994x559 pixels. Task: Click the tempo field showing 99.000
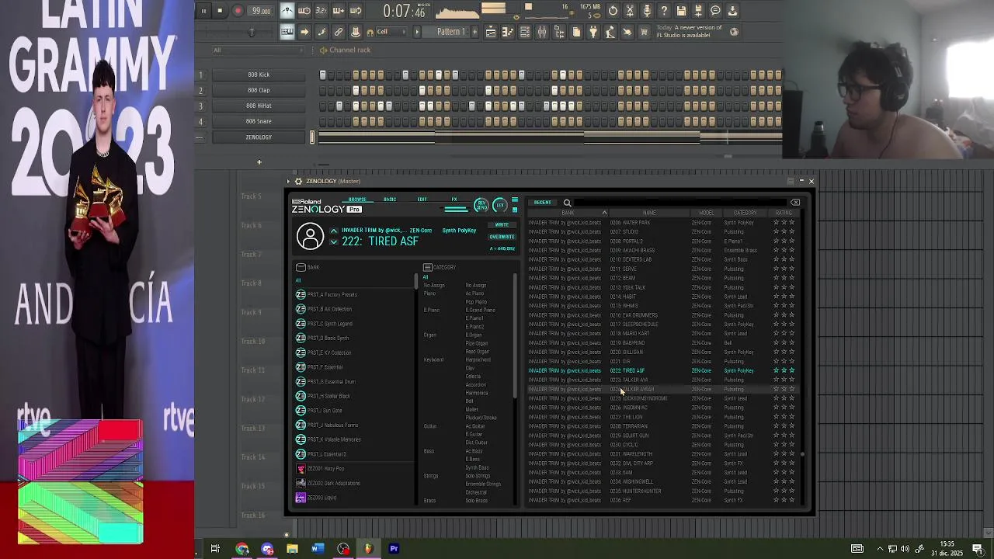[261, 11]
